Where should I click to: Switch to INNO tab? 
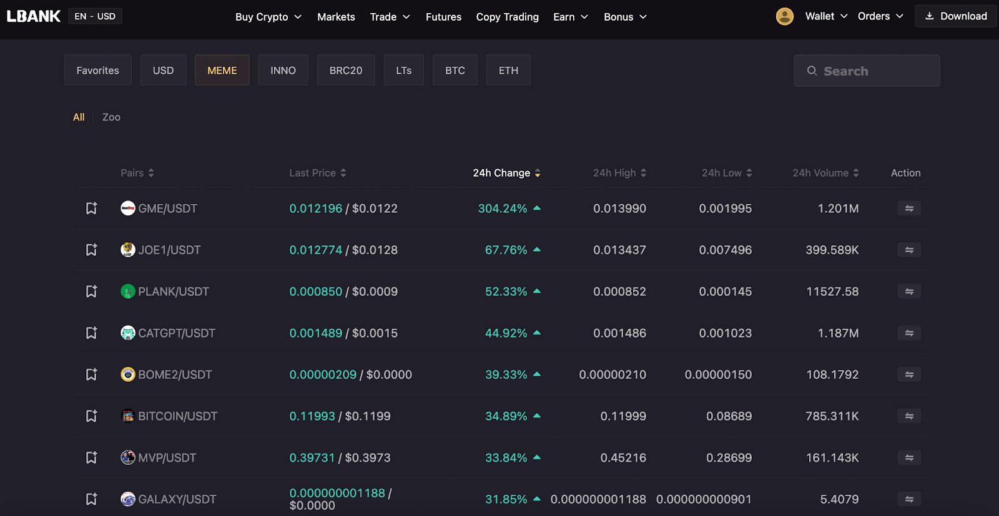pos(283,71)
